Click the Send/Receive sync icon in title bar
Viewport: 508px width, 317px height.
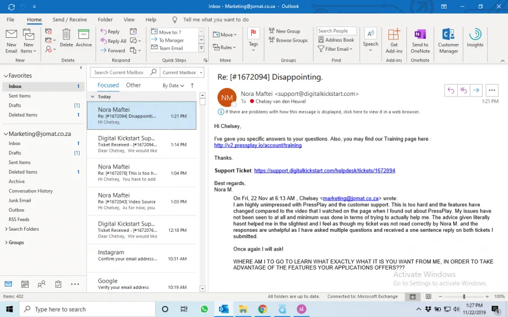click(11, 6)
